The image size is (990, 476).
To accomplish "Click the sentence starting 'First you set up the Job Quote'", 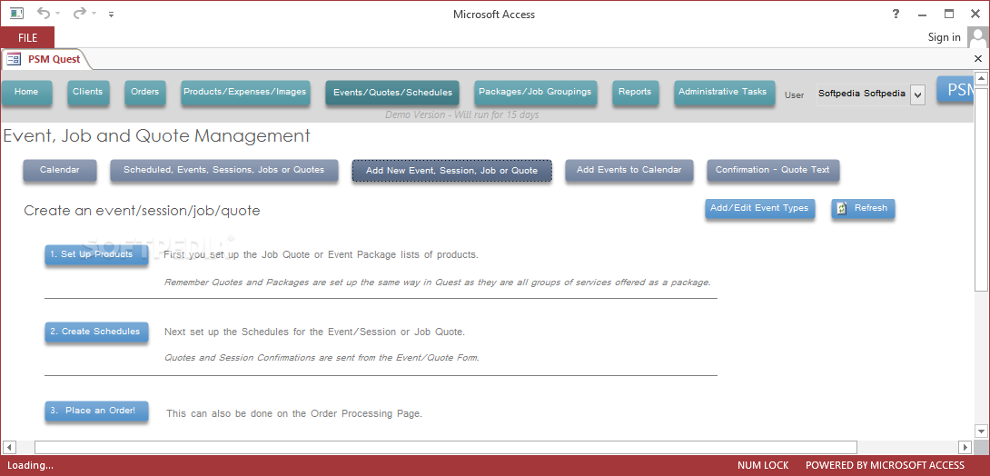I will [x=322, y=255].
